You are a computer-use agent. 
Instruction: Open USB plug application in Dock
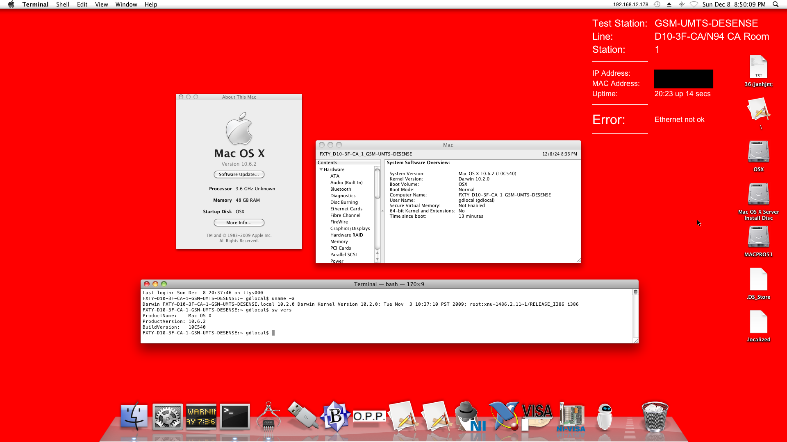point(303,415)
